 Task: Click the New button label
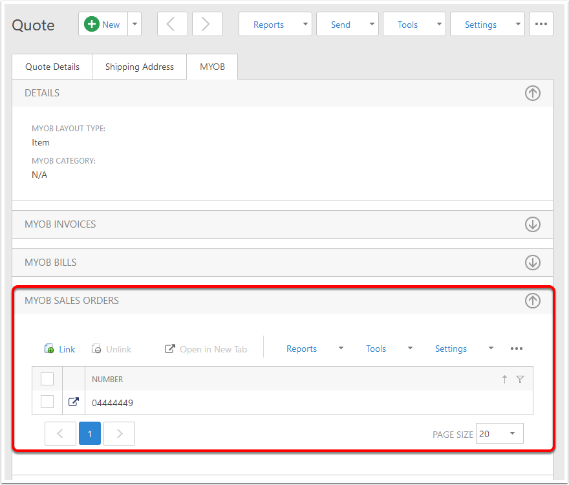click(111, 25)
